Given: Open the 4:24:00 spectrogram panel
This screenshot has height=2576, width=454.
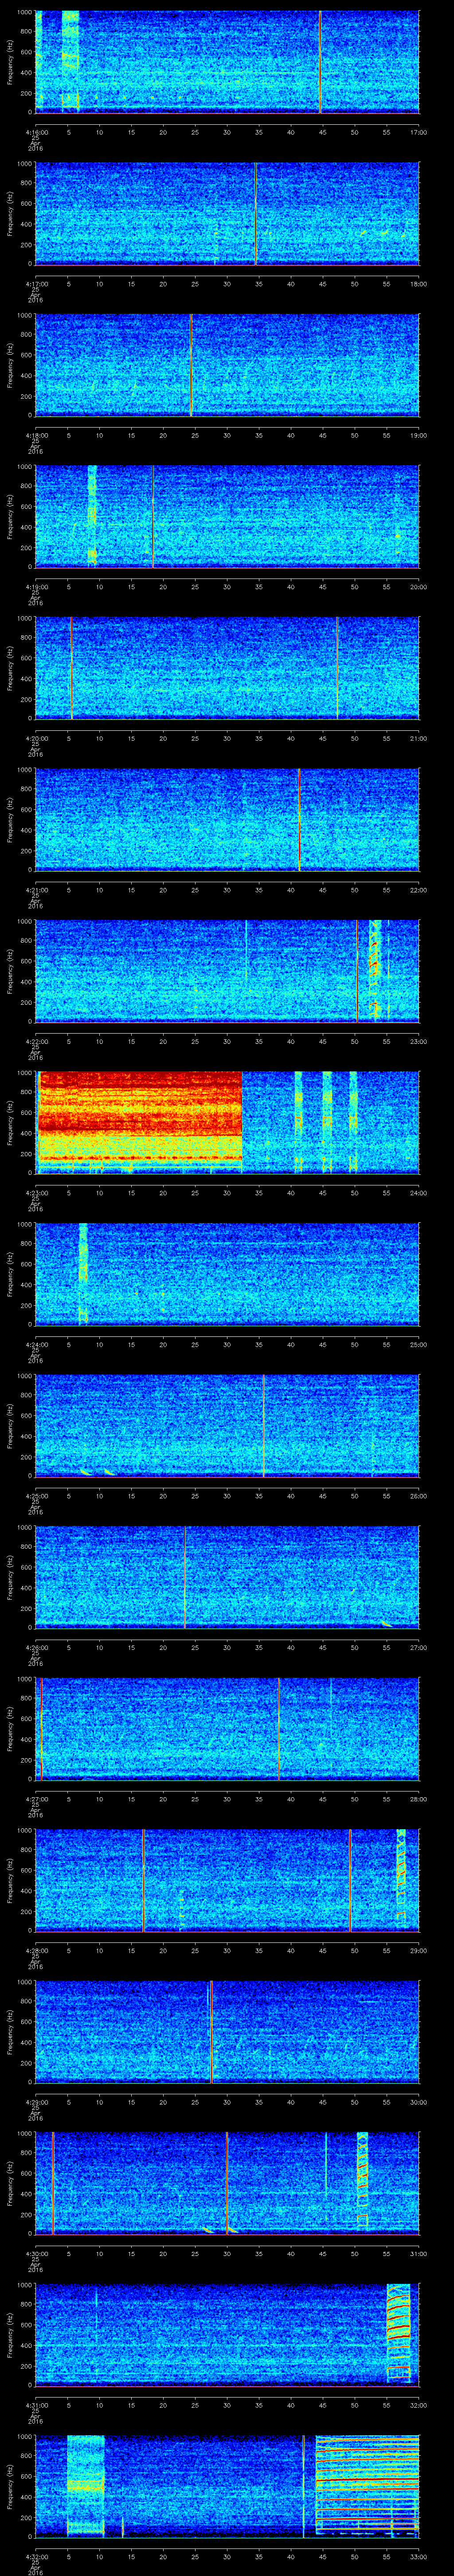Looking at the screenshot, I should point(227,1273).
